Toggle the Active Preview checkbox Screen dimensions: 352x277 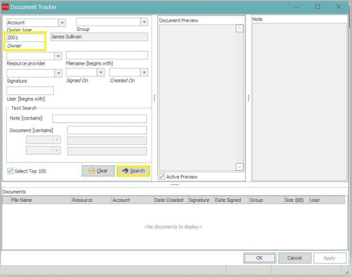[x=162, y=177]
